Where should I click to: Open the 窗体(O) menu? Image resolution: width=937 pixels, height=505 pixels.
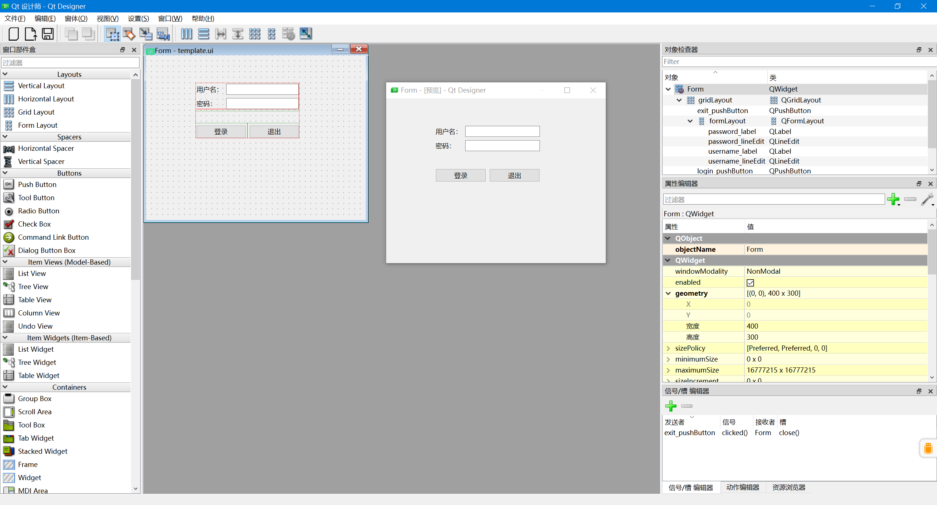[x=76, y=19]
